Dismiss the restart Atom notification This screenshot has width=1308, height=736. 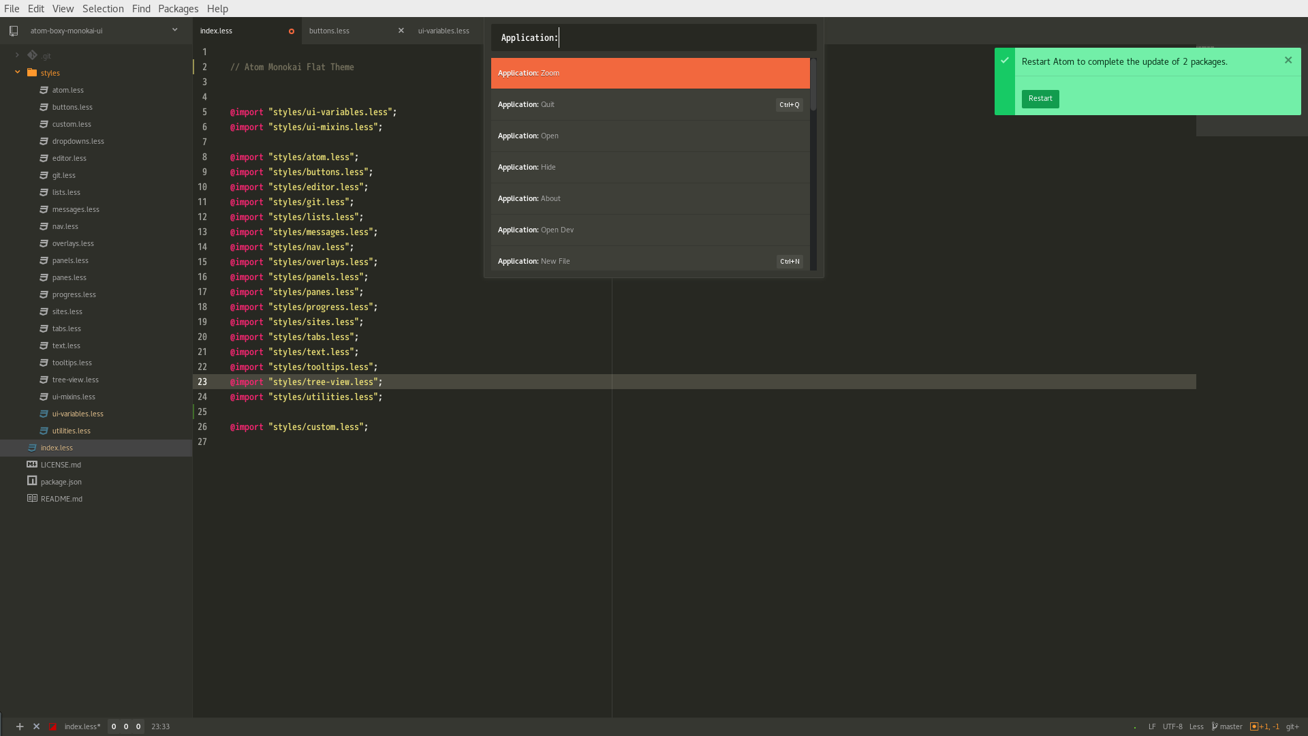click(1288, 60)
